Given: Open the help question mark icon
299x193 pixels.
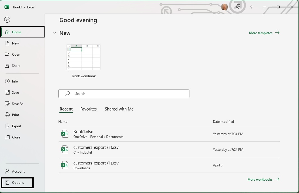Looking at the screenshot, I should [251, 7].
